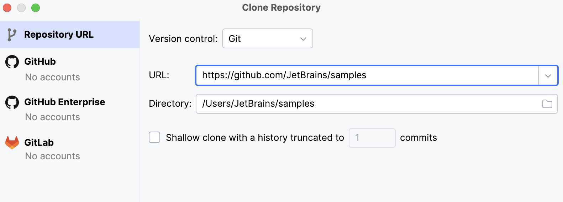This screenshot has height=202, width=563.
Task: Click the GitLab fox icon
Action: click(x=12, y=143)
